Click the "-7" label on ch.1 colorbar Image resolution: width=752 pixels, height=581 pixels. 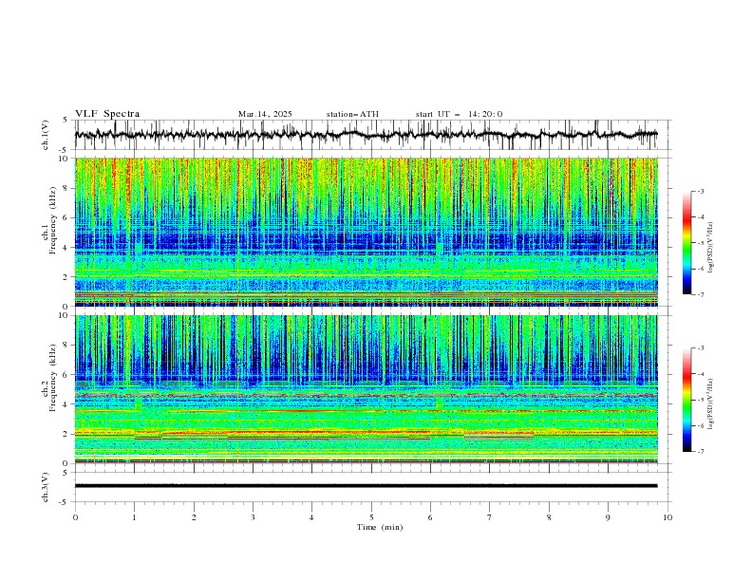pos(700,294)
